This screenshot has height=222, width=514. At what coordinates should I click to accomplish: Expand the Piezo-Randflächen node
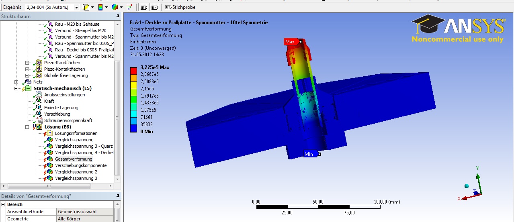(x=27, y=63)
